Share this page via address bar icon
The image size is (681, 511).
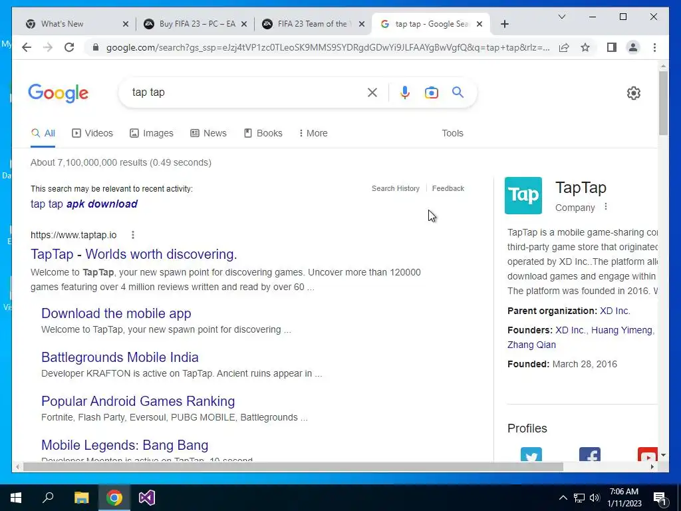pyautogui.click(x=564, y=47)
